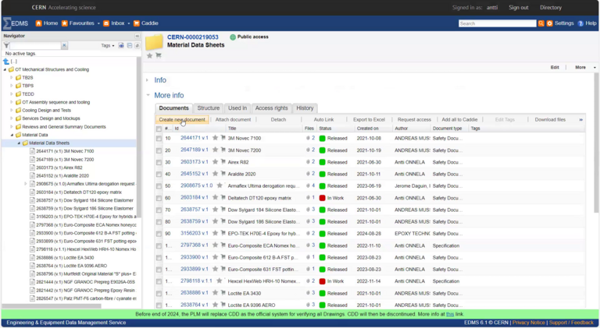Click the Sign out link
This screenshot has width=600, height=328.
(x=519, y=8)
